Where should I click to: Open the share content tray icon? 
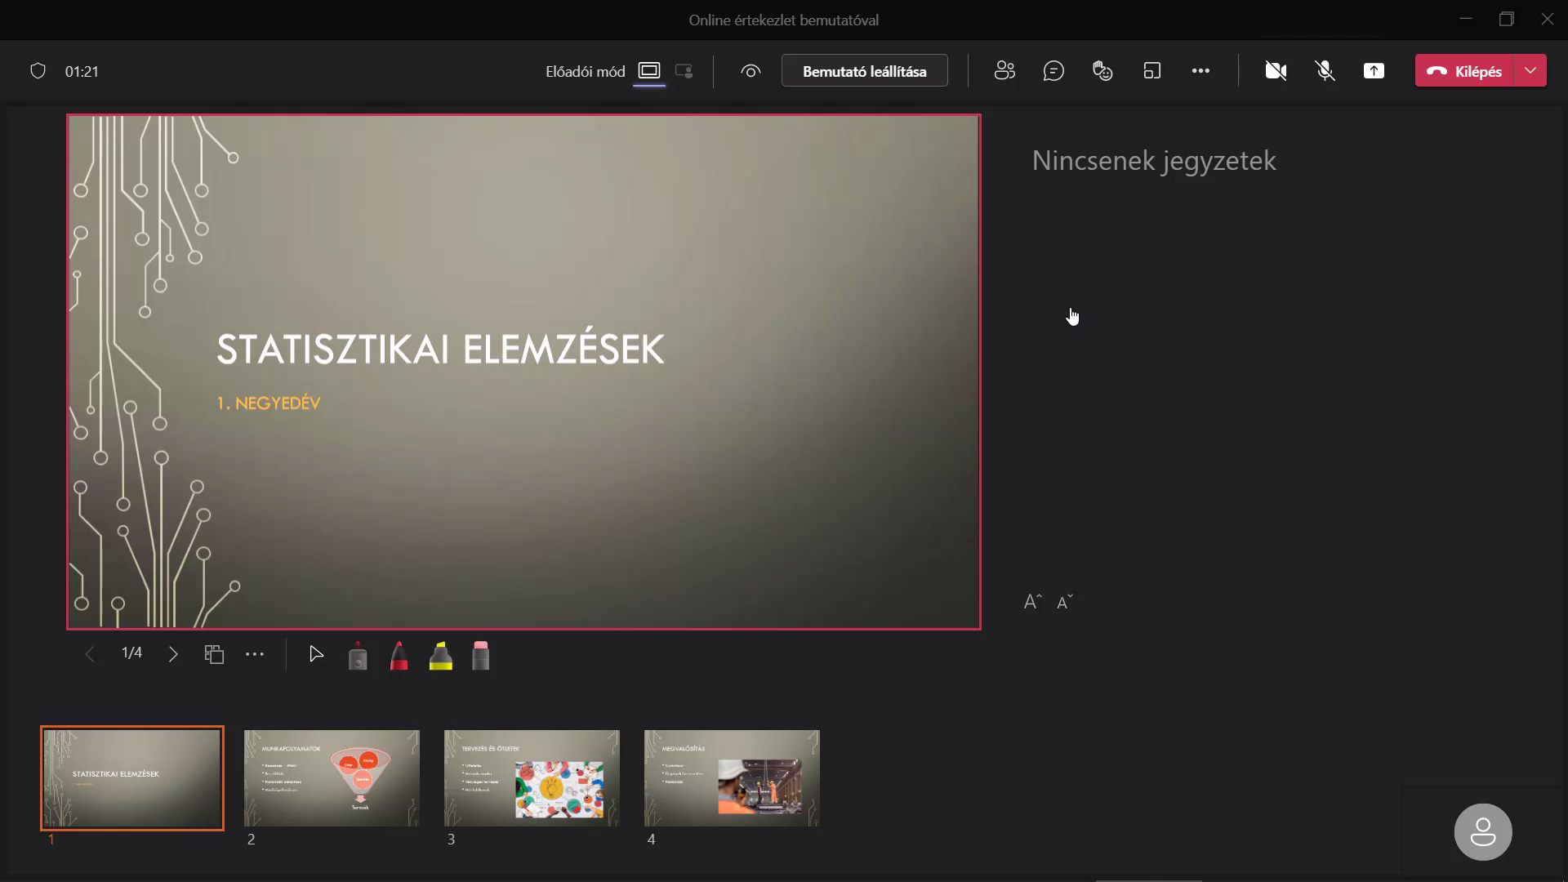(x=1374, y=71)
